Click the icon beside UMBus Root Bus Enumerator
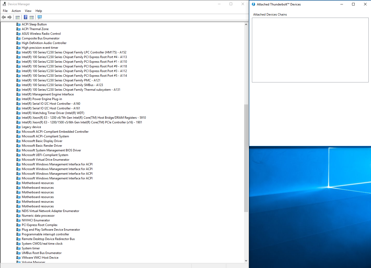Screen dimensions: 371x268 (x=18, y=253)
